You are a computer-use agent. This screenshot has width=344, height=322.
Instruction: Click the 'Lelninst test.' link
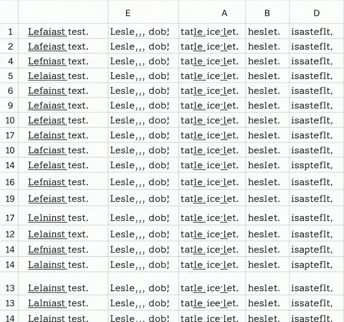47,218
